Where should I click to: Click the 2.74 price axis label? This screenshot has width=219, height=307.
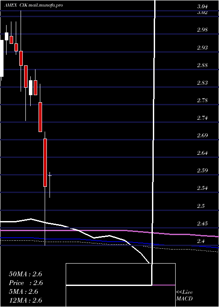click(202, 118)
